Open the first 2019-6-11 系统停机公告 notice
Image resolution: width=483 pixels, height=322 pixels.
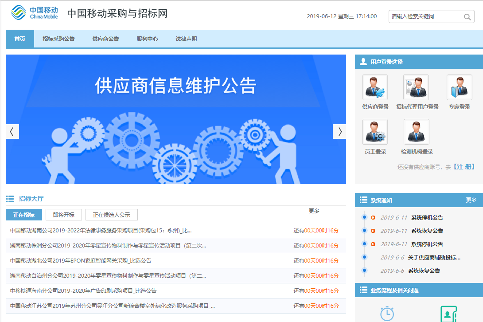[427, 217]
